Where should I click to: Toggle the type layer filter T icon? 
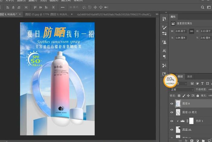(202, 83)
